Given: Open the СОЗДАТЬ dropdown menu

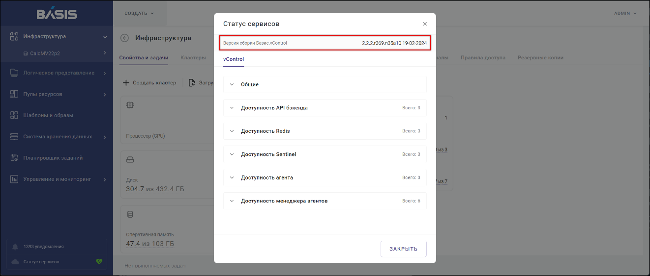Looking at the screenshot, I should (139, 13).
